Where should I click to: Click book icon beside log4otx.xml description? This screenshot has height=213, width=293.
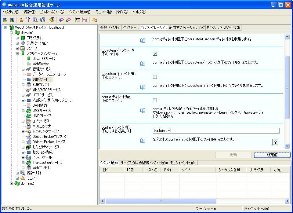click(x=143, y=141)
